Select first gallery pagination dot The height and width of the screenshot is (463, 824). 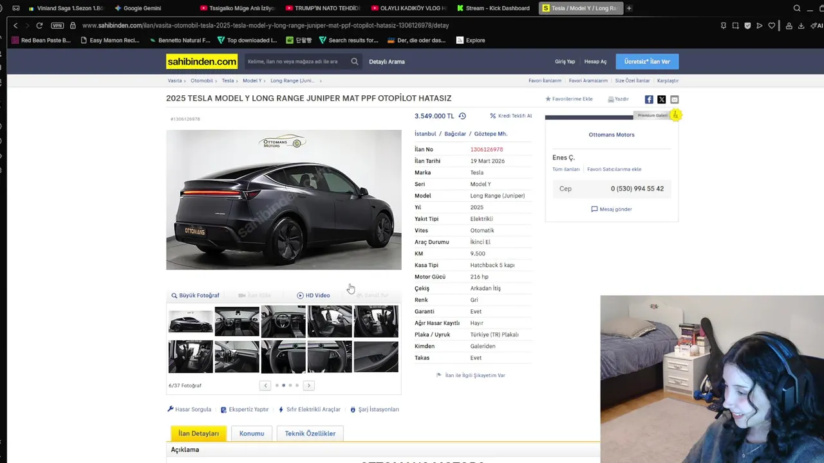pyautogui.click(x=277, y=386)
